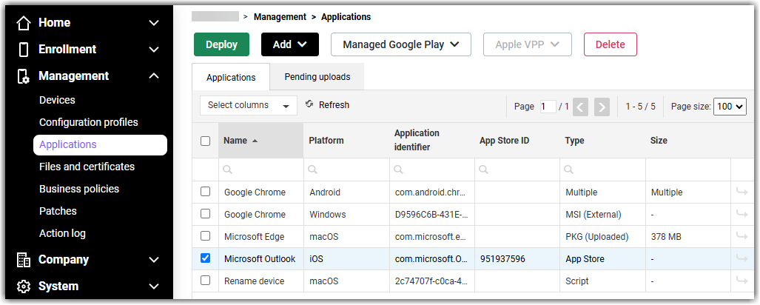Switch to the Pending uploads tab
Image resolution: width=760 pixels, height=305 pixels.
pyautogui.click(x=317, y=76)
